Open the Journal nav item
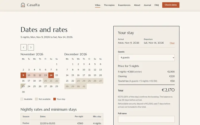Screen dimensions: 200x125 [147, 5]
